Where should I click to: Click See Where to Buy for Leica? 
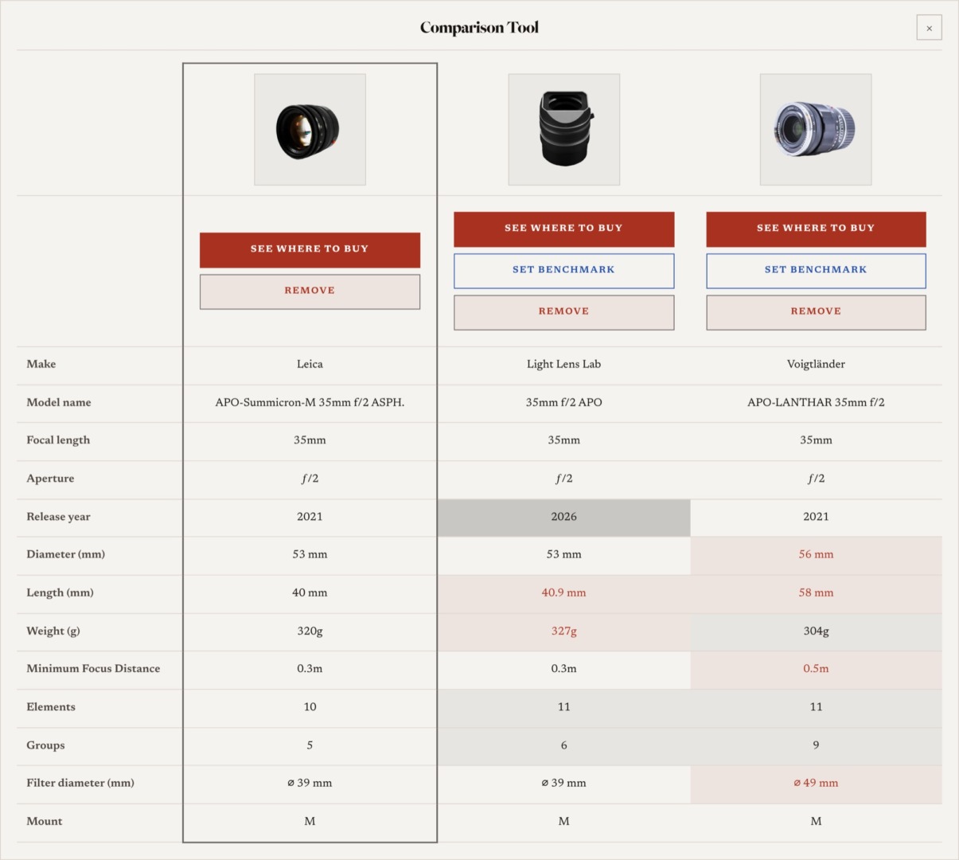(310, 249)
